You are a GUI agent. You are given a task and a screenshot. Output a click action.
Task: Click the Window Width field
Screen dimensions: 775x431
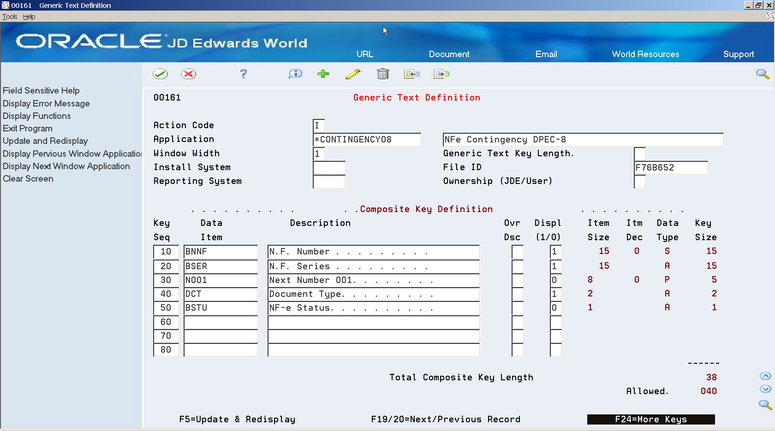click(x=319, y=154)
